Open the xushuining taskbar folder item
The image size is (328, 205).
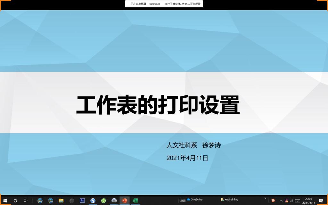click(229, 200)
